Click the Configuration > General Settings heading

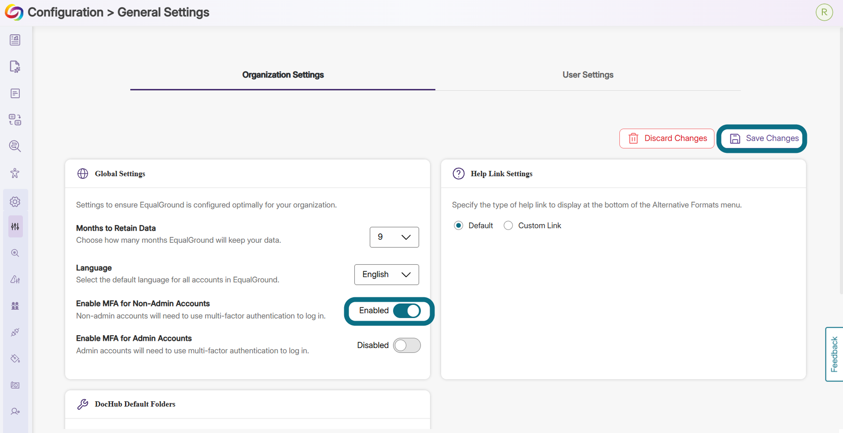pos(118,12)
